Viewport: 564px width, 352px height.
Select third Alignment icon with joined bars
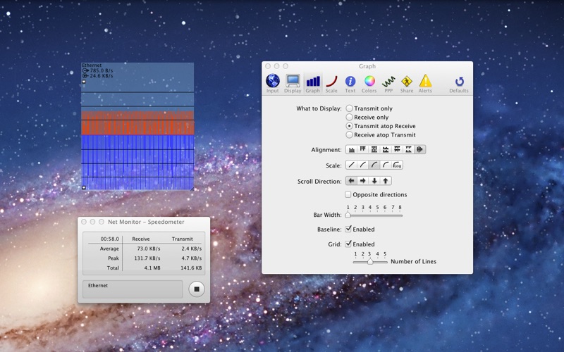point(374,149)
